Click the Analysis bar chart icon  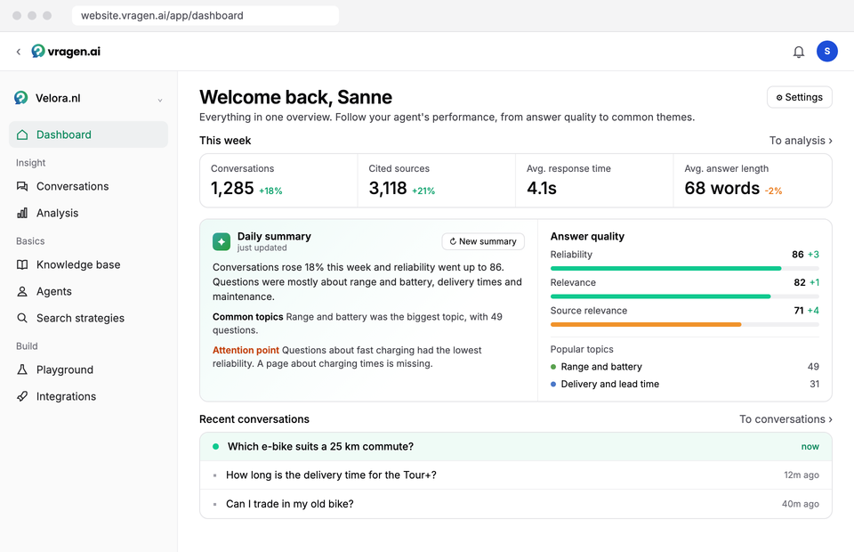coord(22,213)
